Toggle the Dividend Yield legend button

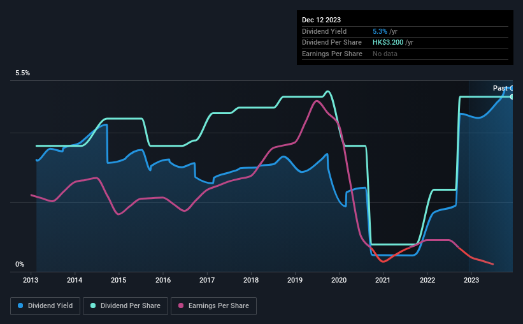(x=45, y=306)
